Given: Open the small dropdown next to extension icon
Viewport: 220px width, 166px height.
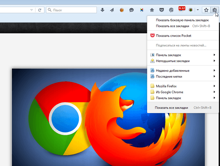Looking at the screenshot, I should [x=198, y=10].
